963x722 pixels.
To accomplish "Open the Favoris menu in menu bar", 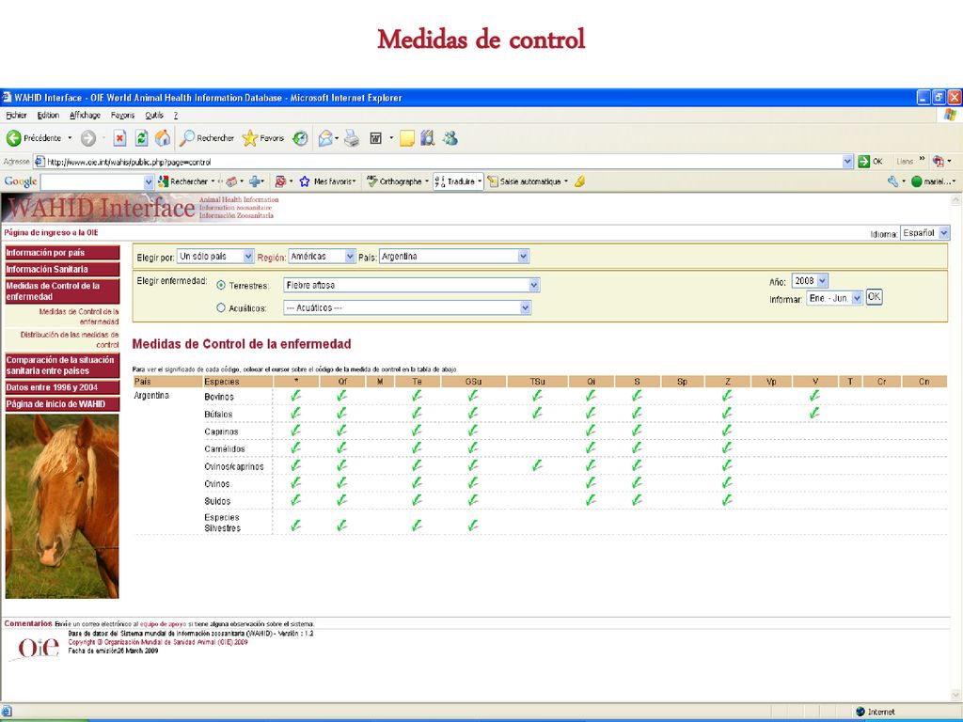I will tap(123, 116).
